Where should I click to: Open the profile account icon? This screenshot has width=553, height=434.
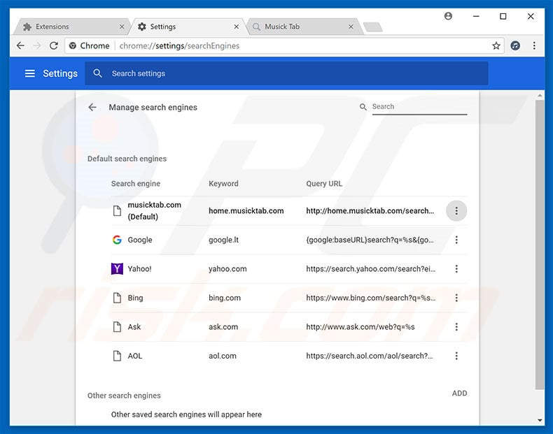(x=448, y=16)
